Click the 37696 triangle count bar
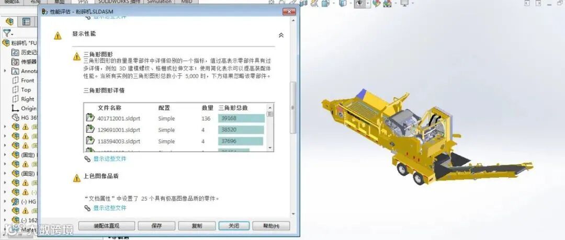Viewport: 565px width, 240px height. point(240,141)
